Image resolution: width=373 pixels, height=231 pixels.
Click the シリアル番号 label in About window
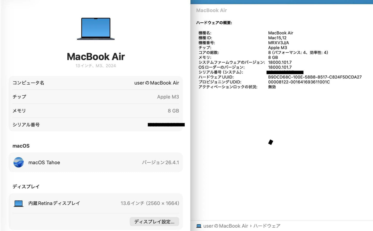pos(26,125)
